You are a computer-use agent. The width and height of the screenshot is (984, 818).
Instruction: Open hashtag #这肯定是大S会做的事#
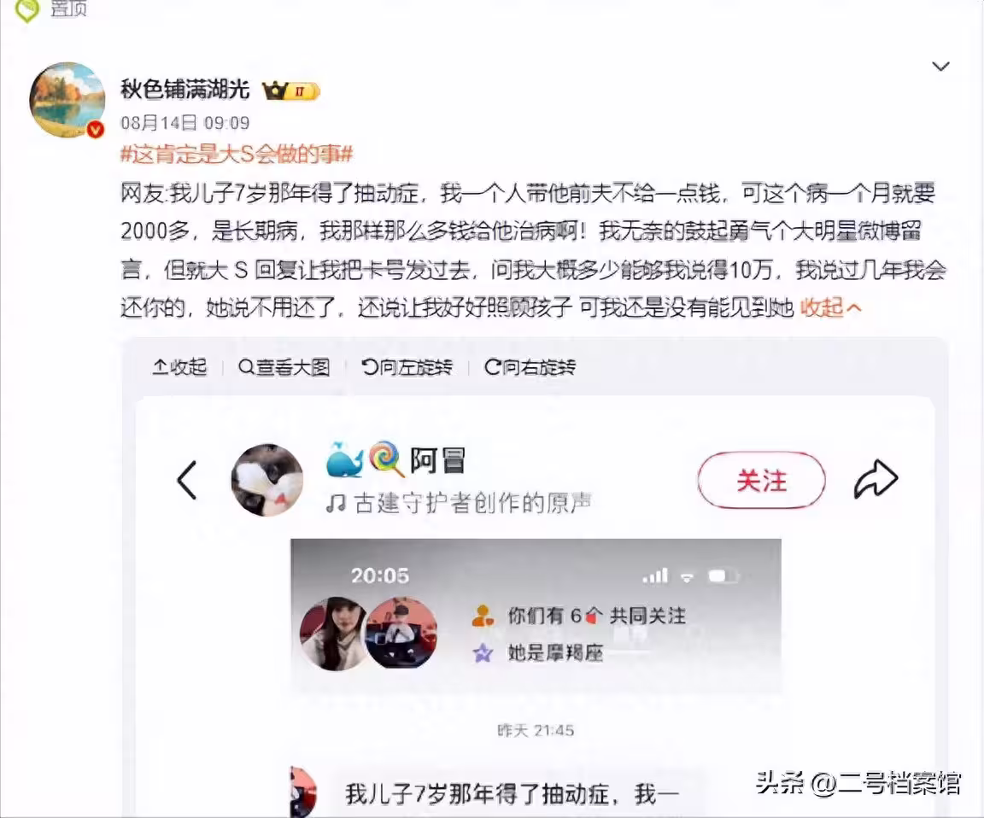(x=237, y=154)
